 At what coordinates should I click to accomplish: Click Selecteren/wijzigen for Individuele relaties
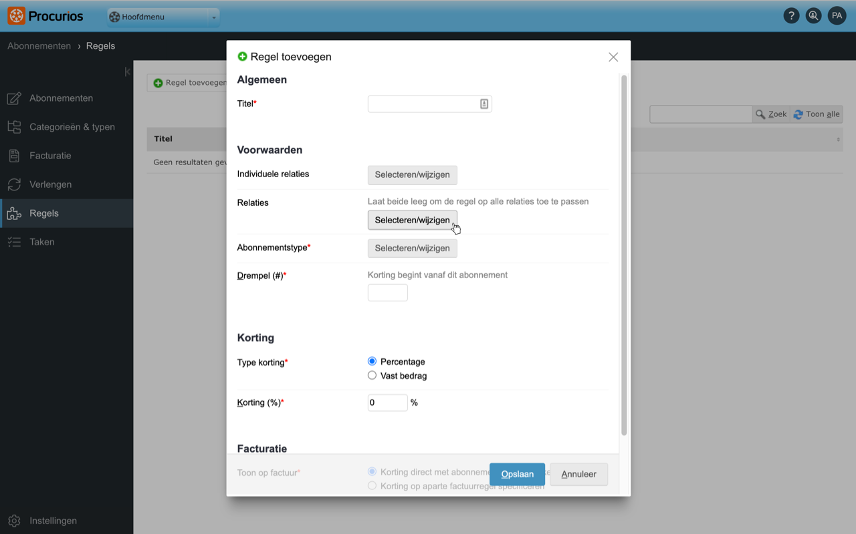412,174
